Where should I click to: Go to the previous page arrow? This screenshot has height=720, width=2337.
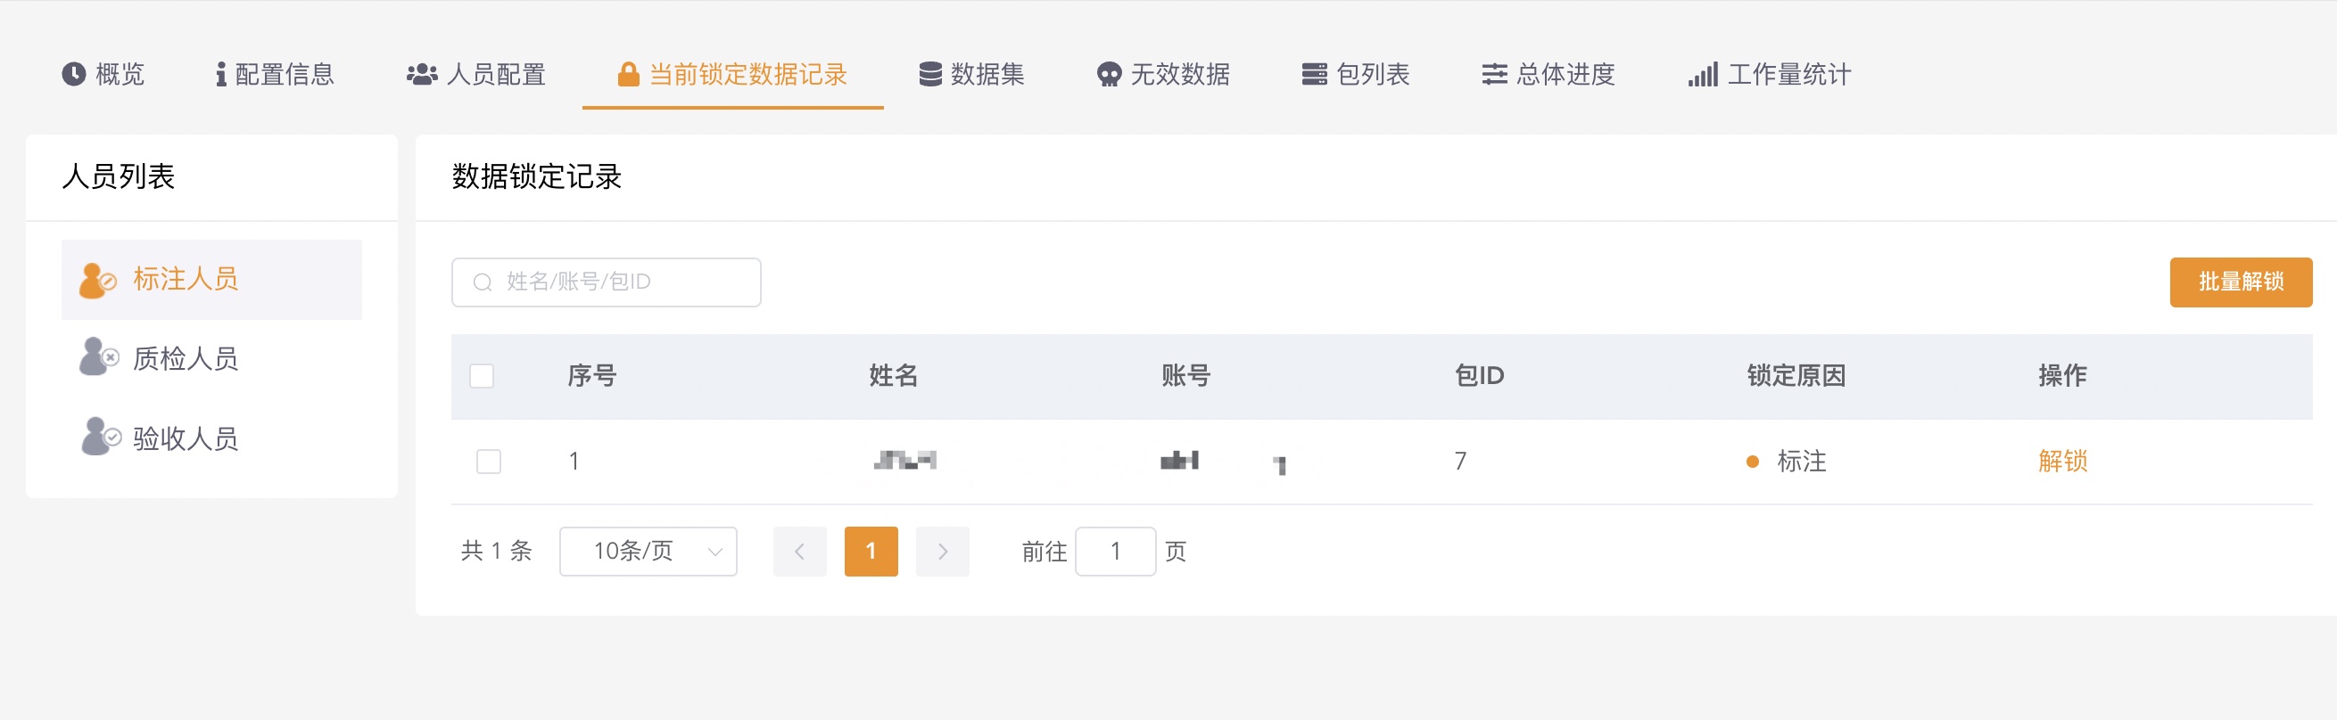coord(799,552)
